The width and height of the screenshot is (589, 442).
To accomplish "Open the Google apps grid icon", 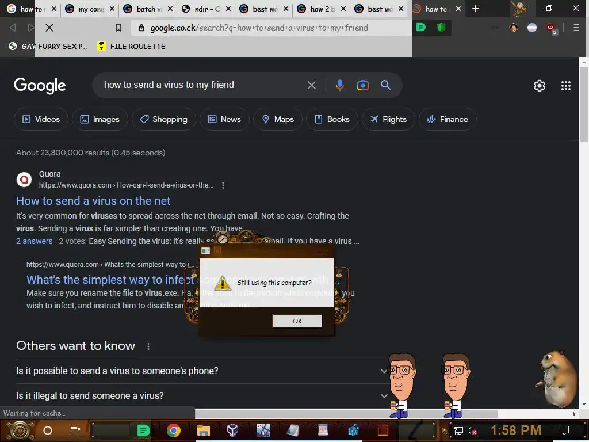I will pos(566,86).
